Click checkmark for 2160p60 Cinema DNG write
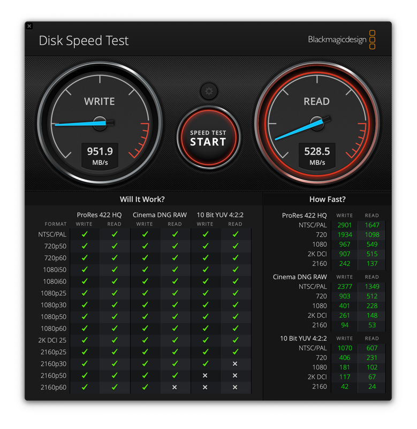This screenshot has width=417, height=429. click(145, 387)
